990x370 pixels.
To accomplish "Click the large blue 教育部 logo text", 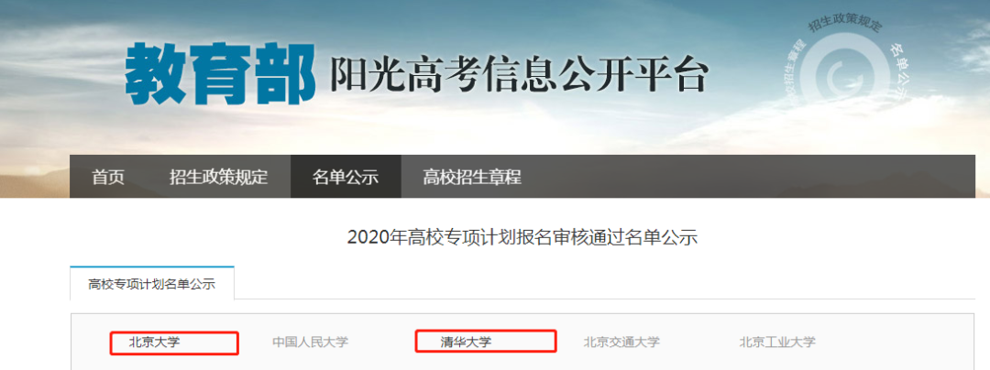I will click(x=220, y=74).
